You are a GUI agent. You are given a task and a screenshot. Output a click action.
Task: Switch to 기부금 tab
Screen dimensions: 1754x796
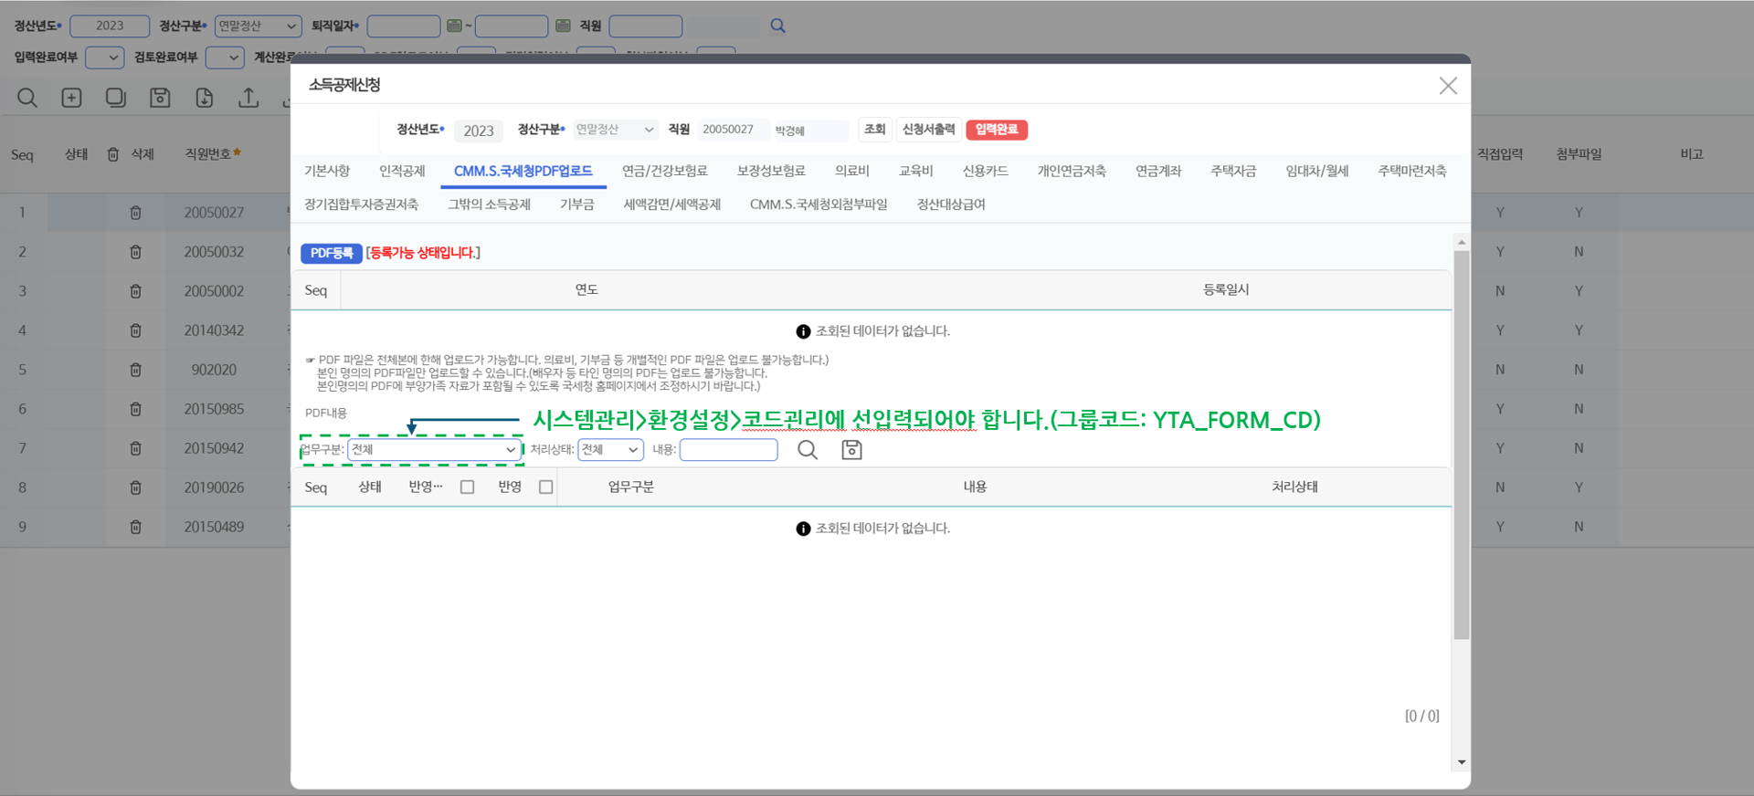point(577,204)
